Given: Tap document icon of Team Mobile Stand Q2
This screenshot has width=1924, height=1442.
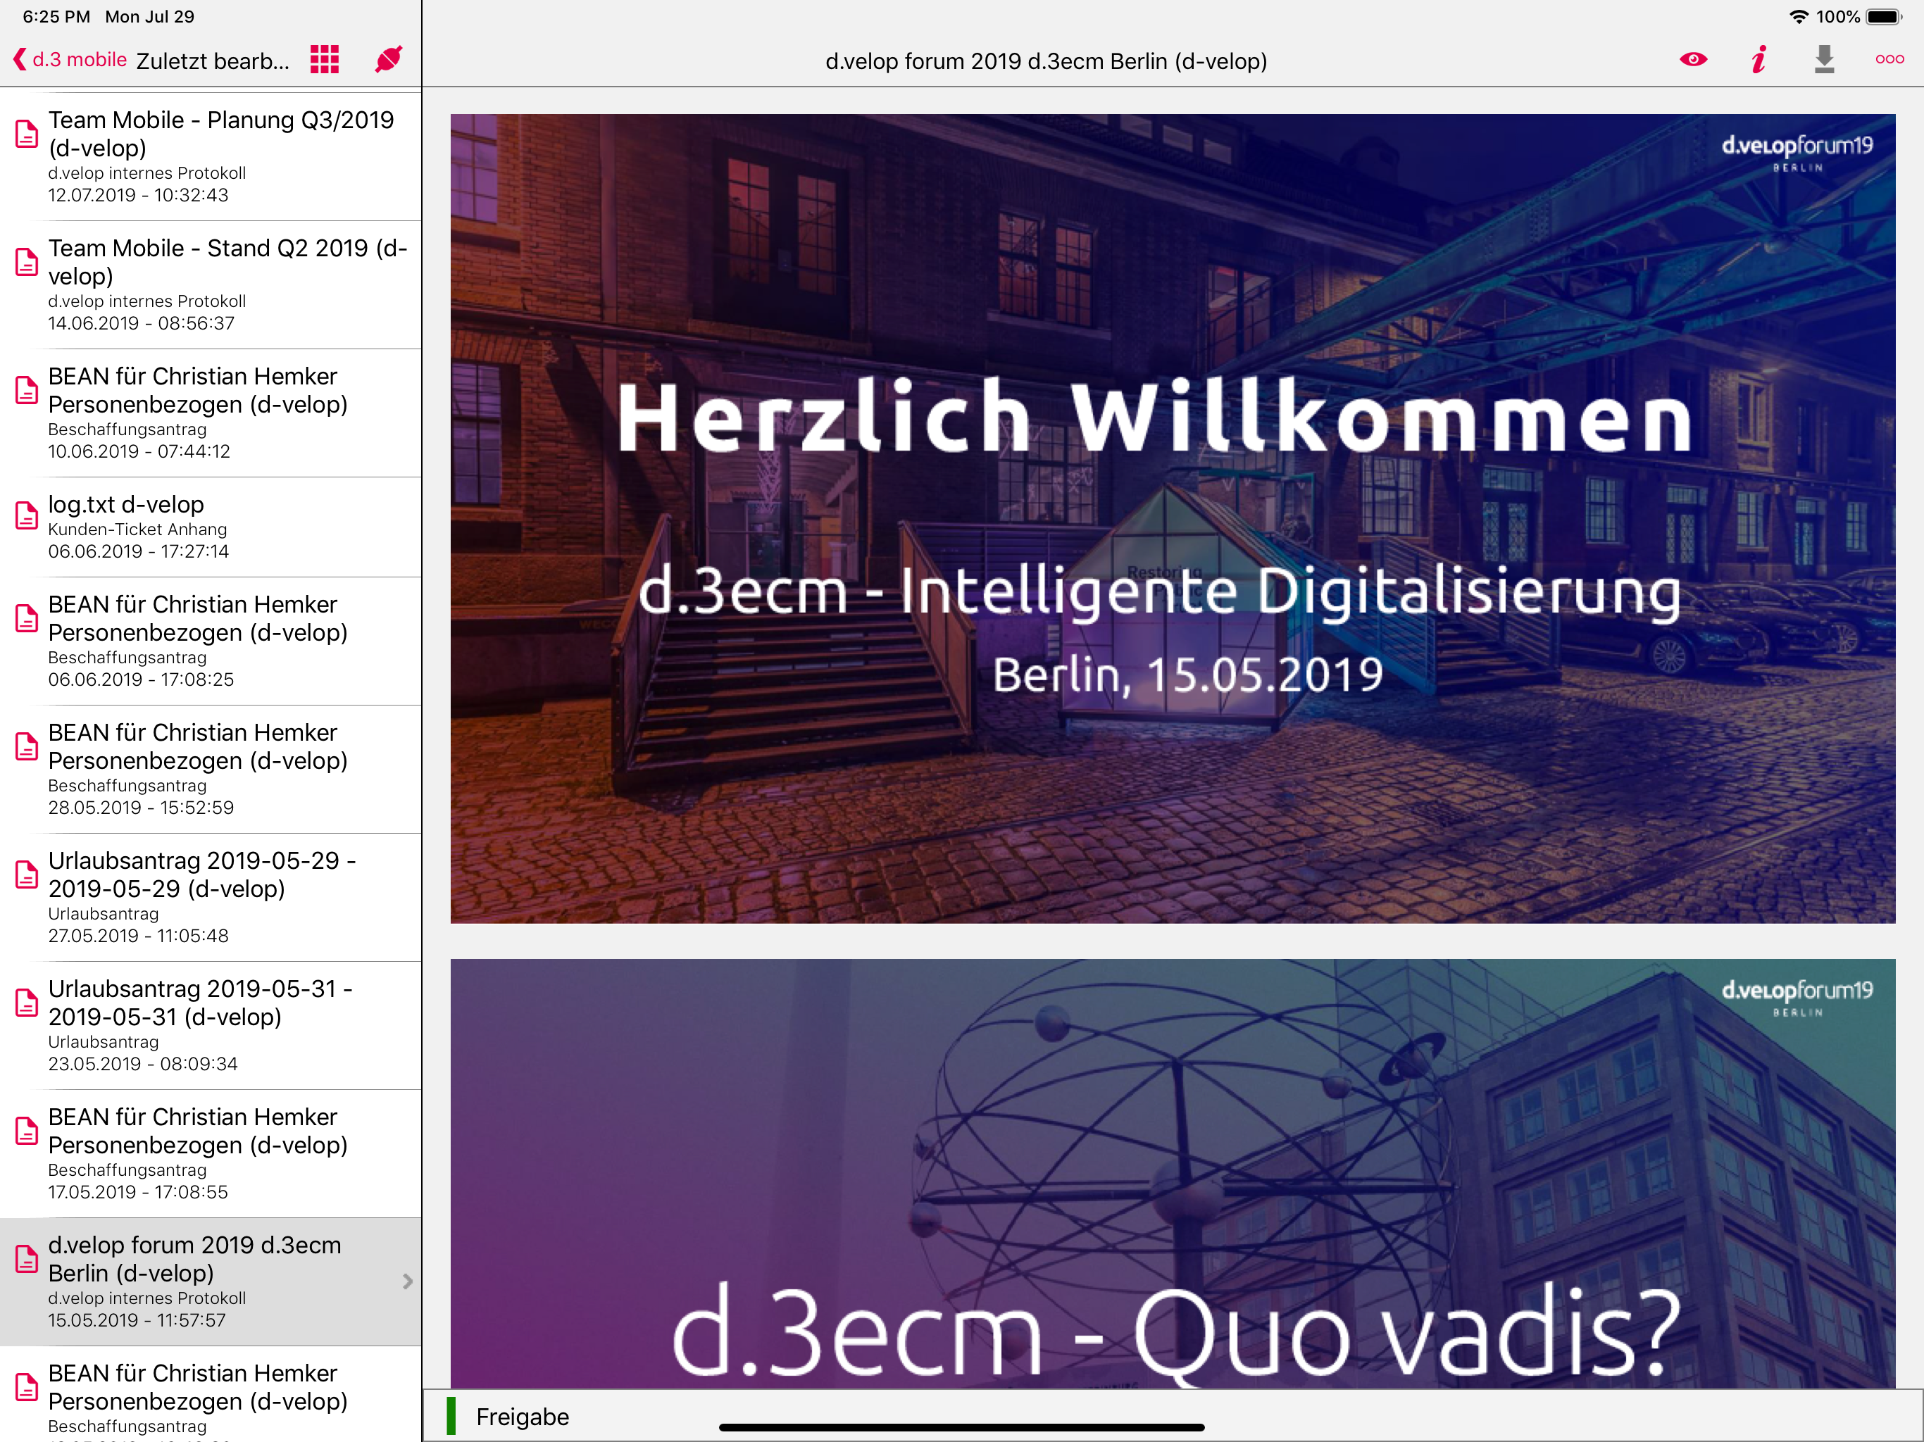Looking at the screenshot, I should click(27, 262).
